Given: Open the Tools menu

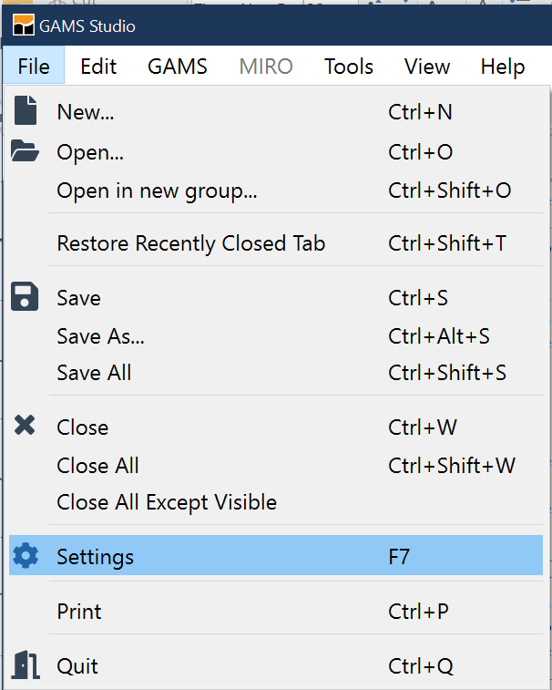Looking at the screenshot, I should 349,67.
